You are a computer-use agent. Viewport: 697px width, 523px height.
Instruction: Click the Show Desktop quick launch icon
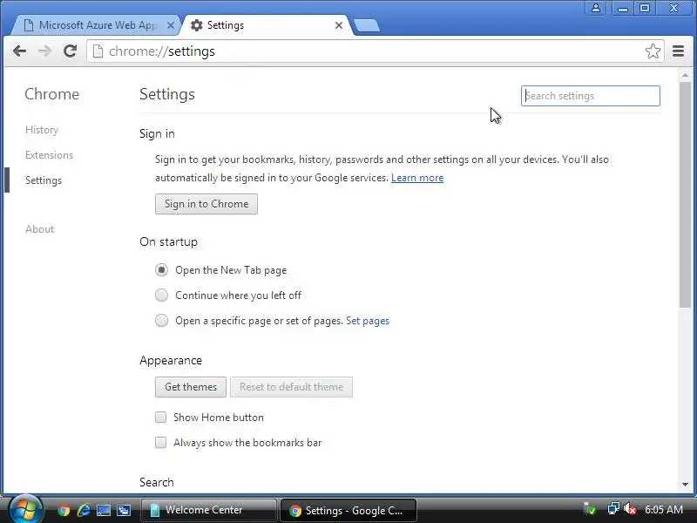[x=104, y=510]
